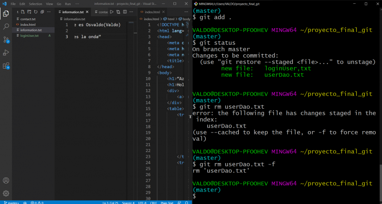This screenshot has height=204, width=382.
Task: Open the Search view in activity bar
Action: [6, 27]
